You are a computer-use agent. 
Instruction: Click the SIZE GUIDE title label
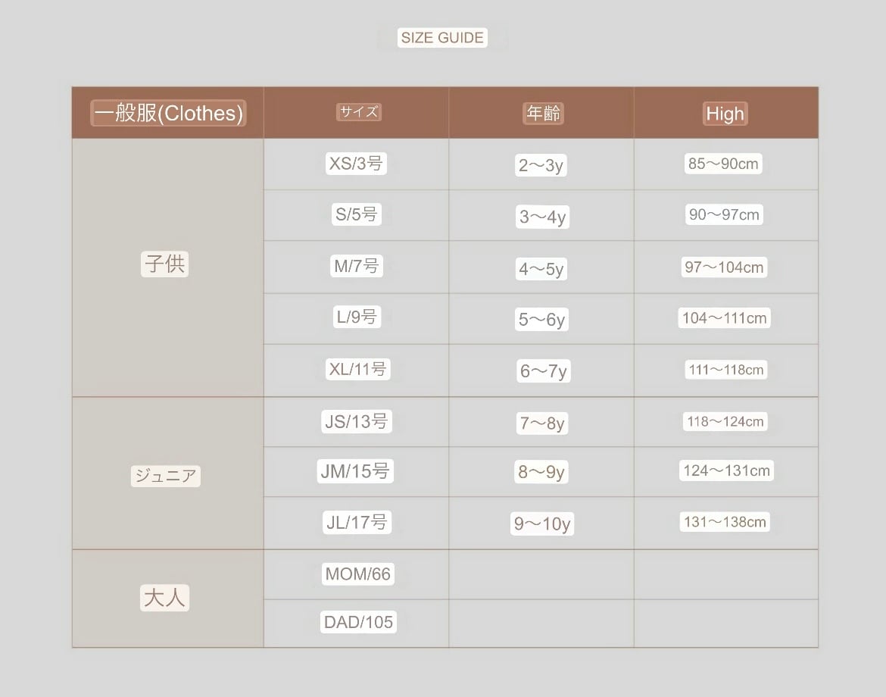442,38
